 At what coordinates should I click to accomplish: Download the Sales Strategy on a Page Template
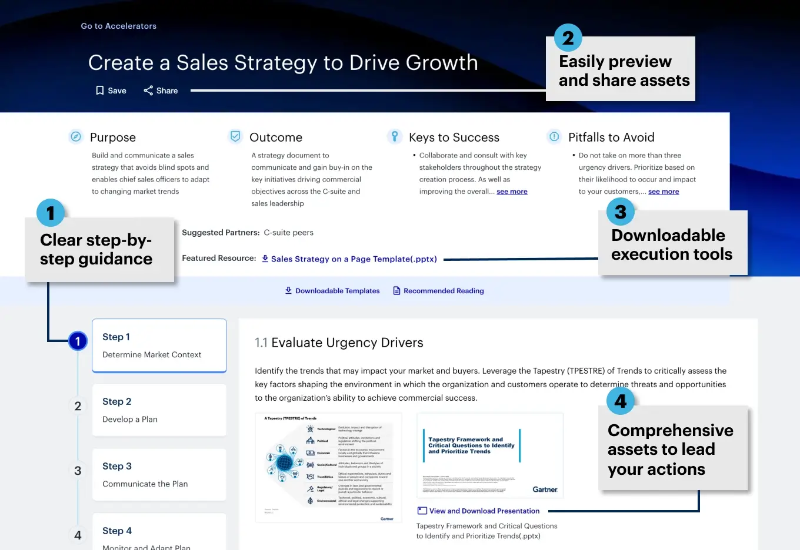point(354,259)
